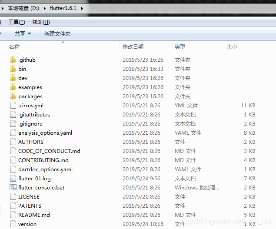This screenshot has width=276, height=229.
Task: Click the YML 文件 type cell
Action: (186, 106)
